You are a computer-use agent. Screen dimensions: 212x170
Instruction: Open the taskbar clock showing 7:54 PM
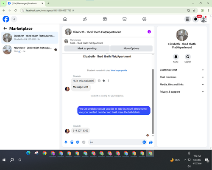(x=197, y=160)
